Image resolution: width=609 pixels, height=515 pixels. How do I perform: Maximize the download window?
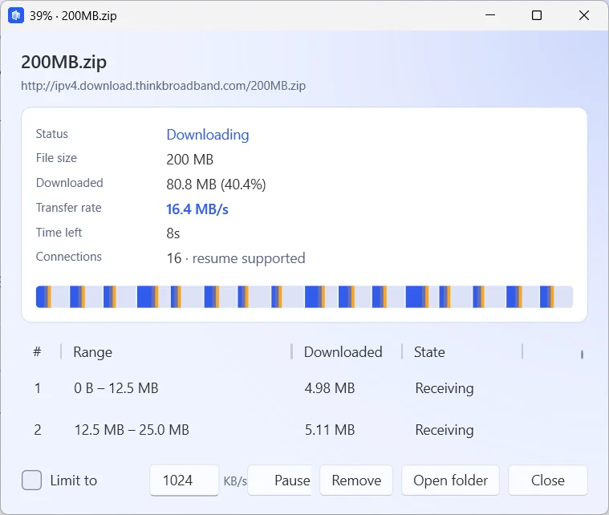tap(537, 15)
